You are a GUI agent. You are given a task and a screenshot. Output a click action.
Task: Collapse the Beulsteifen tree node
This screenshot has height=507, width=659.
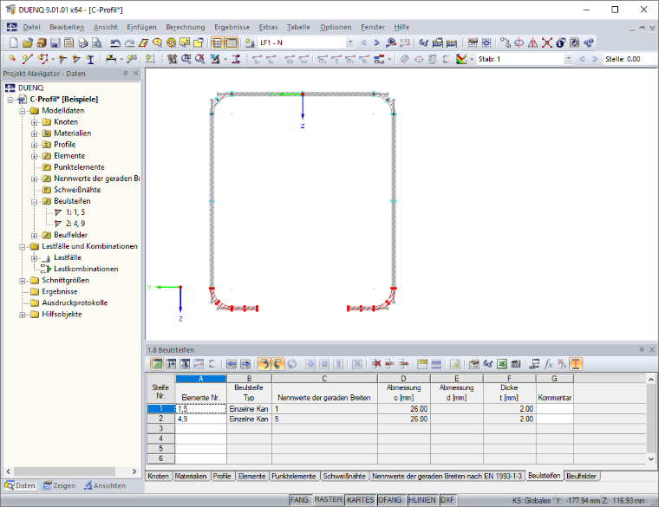[34, 202]
